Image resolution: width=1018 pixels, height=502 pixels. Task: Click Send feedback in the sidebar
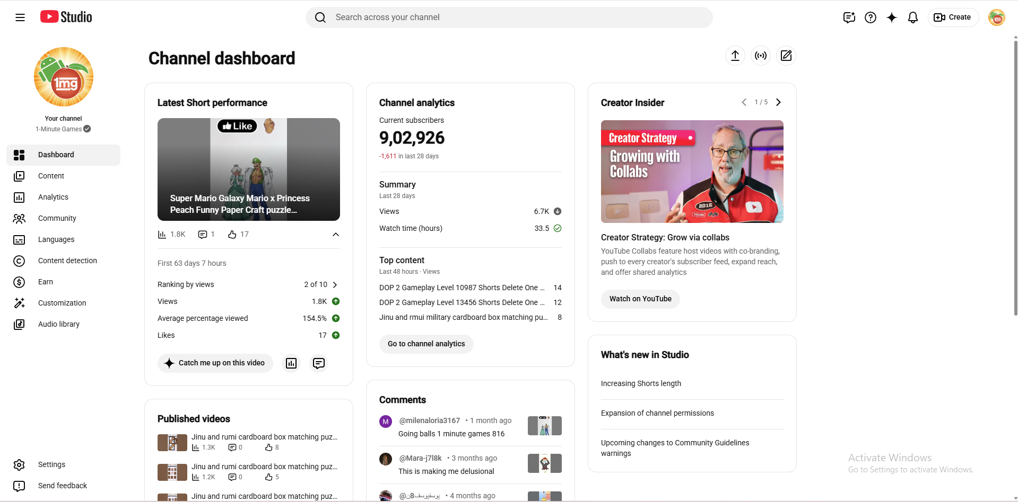tap(64, 486)
